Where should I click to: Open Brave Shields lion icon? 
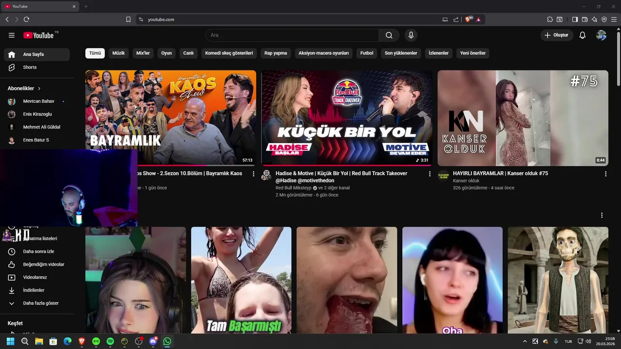[x=468, y=19]
